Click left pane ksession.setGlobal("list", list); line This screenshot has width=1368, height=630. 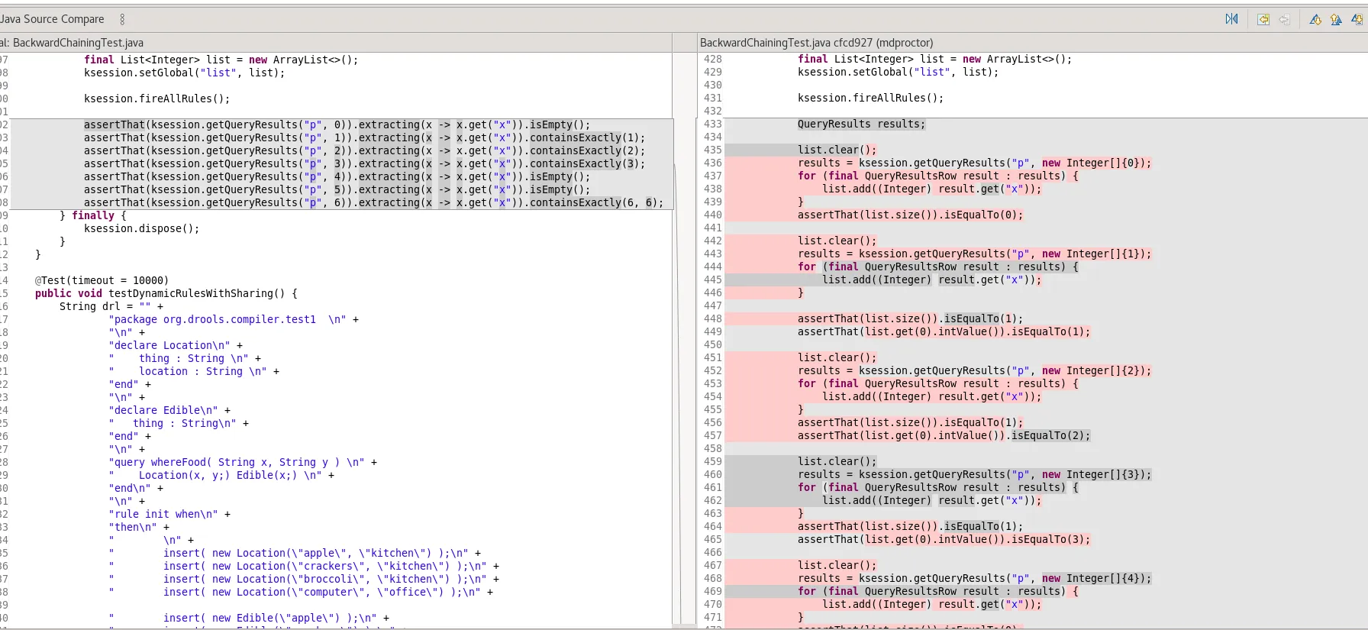pyautogui.click(x=184, y=73)
